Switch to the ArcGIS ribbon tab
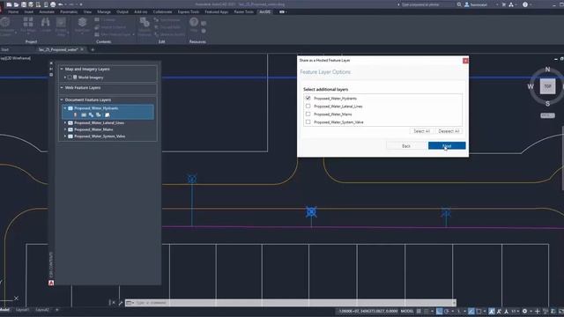 pos(265,11)
